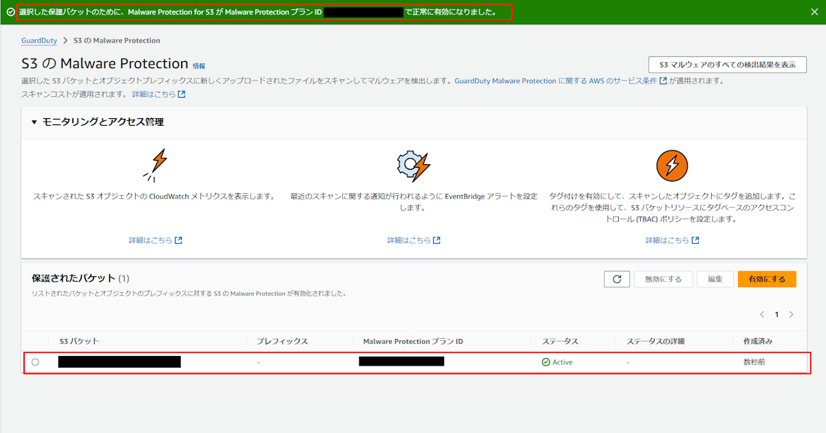Click external icon under EventBridge 詳細はこちら
The height and width of the screenshot is (433, 826).
(436, 241)
